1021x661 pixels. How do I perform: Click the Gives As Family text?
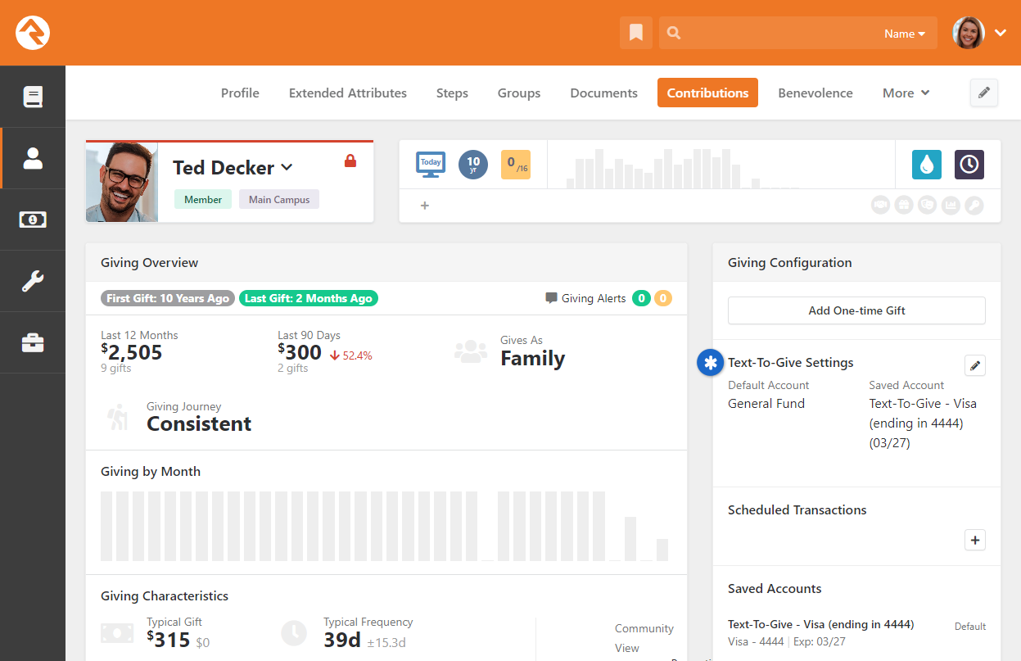click(532, 359)
